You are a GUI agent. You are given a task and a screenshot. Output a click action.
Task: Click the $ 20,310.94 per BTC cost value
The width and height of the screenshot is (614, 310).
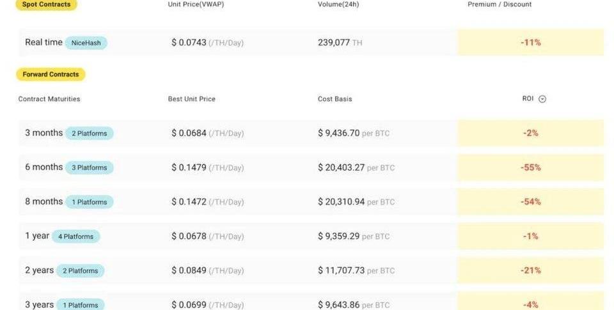coord(356,202)
